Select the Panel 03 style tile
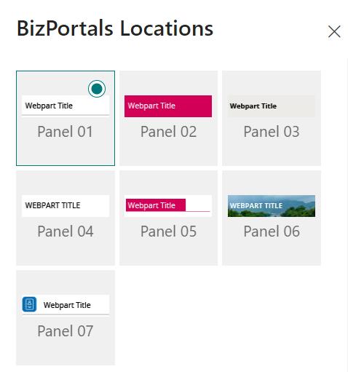Screen dimensions: 348x372 tap(272, 118)
